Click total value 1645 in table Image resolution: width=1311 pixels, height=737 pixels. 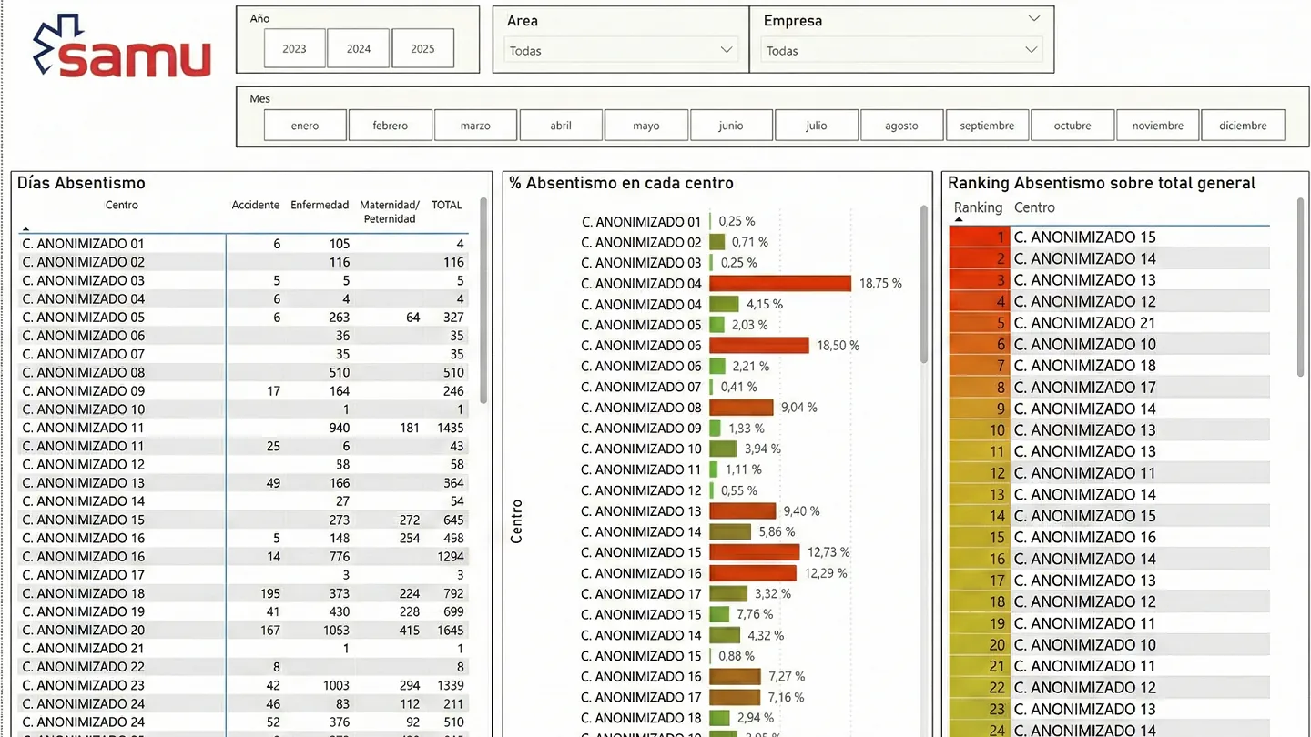[450, 630]
